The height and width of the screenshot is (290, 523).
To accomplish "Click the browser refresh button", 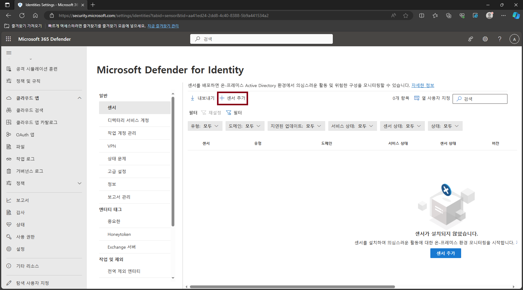I will [x=22, y=16].
